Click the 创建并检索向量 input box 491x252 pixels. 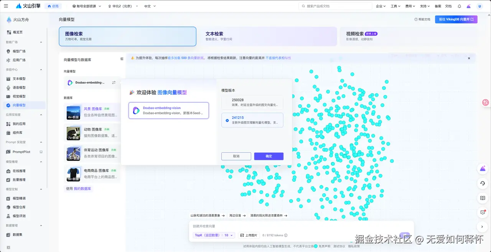301,226
